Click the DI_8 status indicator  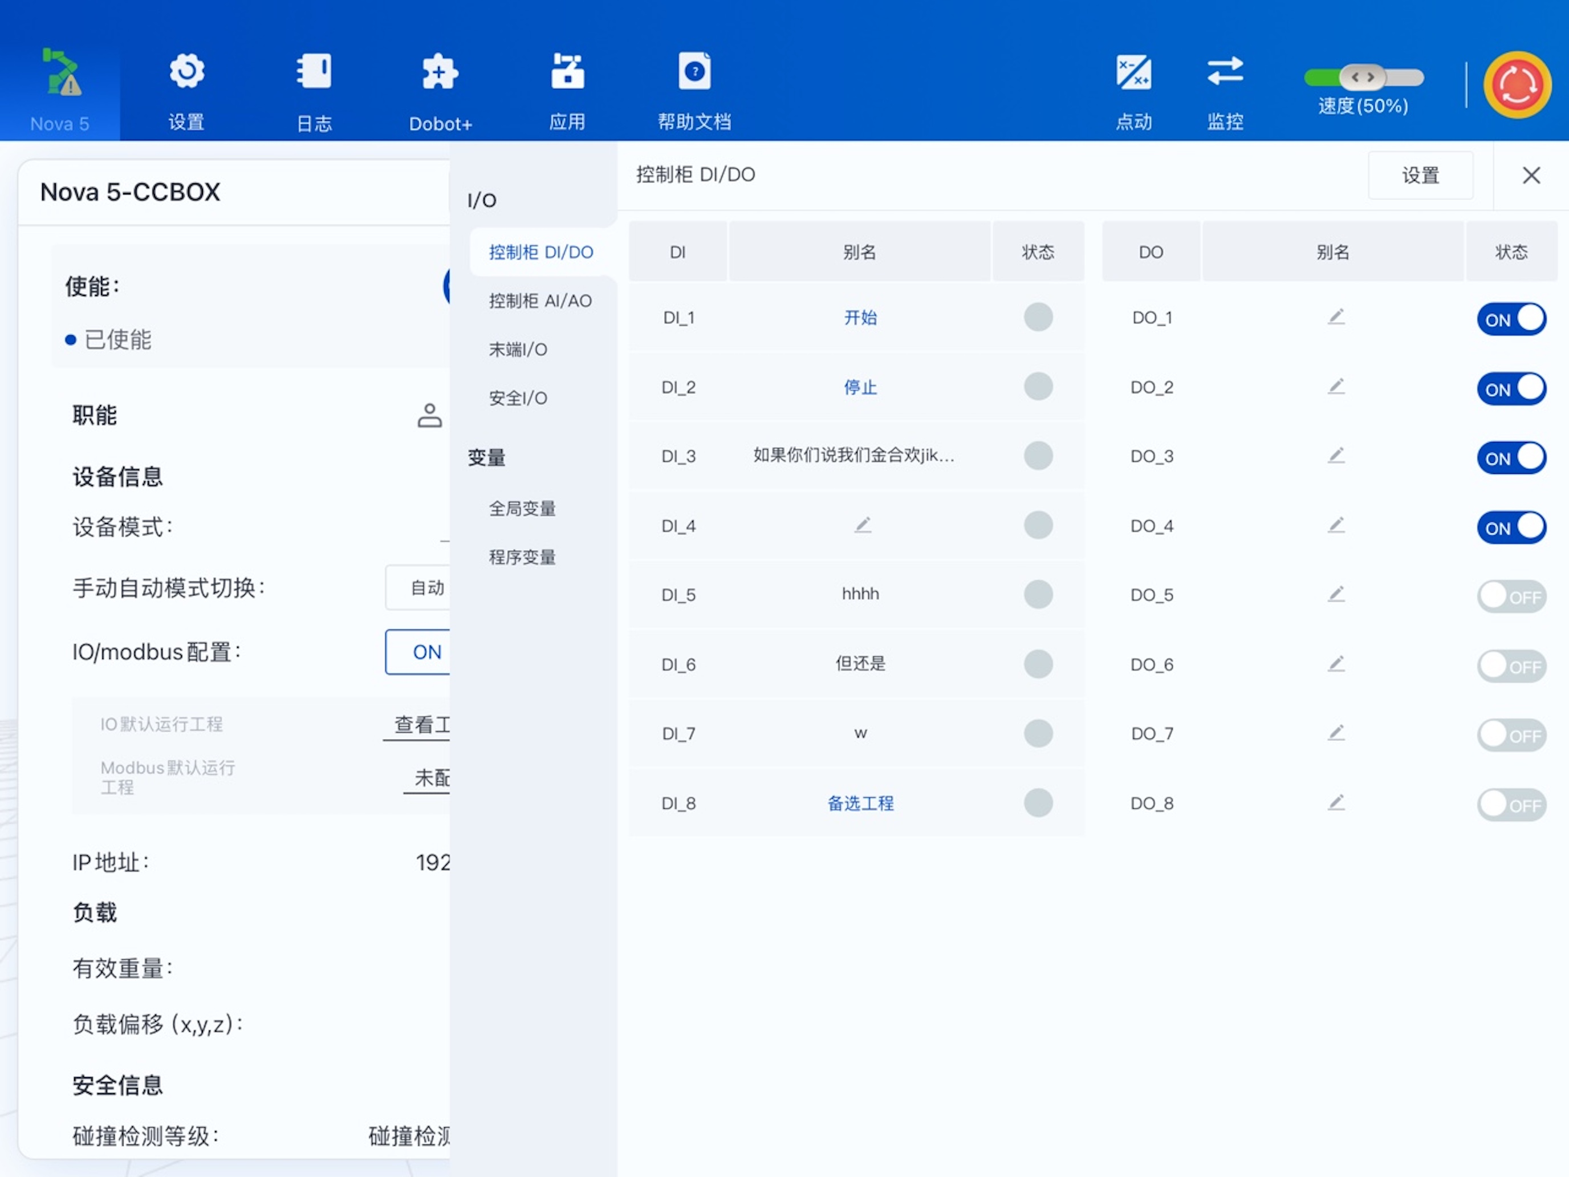(x=1038, y=803)
